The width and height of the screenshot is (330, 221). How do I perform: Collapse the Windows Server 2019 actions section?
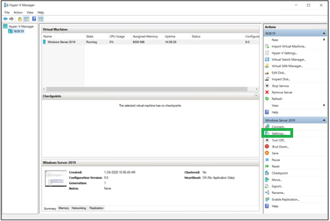[x=324, y=120]
